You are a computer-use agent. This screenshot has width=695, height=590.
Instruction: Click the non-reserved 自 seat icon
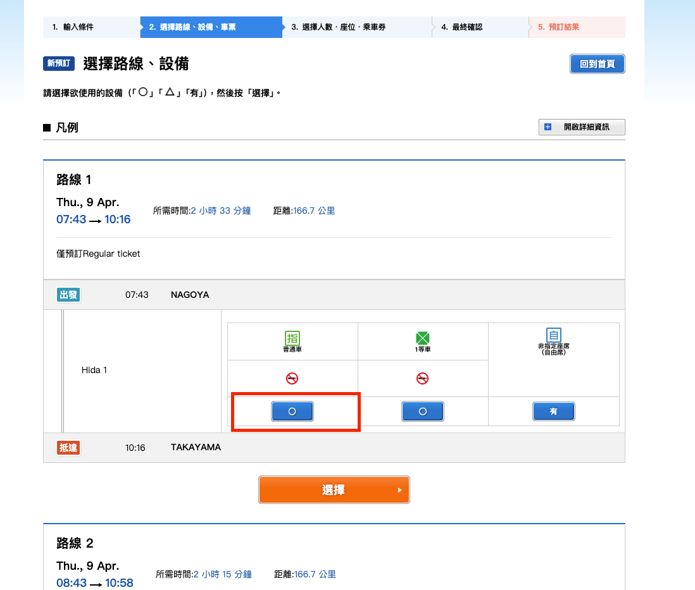pos(554,335)
